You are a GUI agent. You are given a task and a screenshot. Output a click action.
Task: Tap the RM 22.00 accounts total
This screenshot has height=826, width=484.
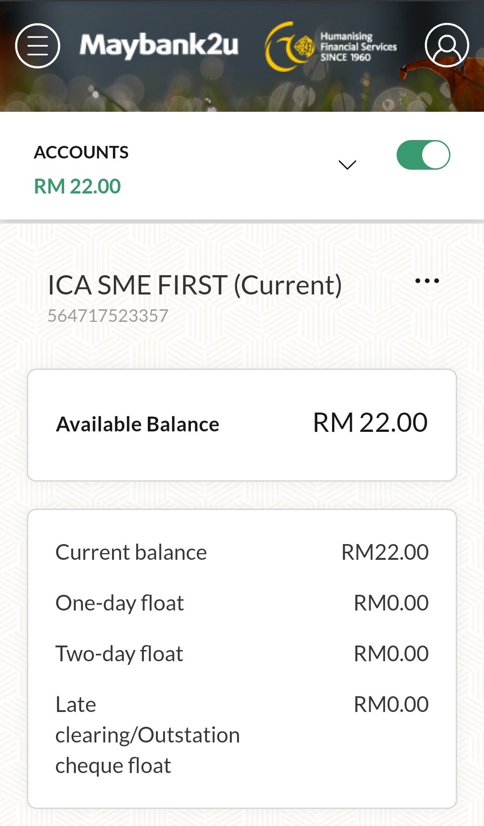78,186
